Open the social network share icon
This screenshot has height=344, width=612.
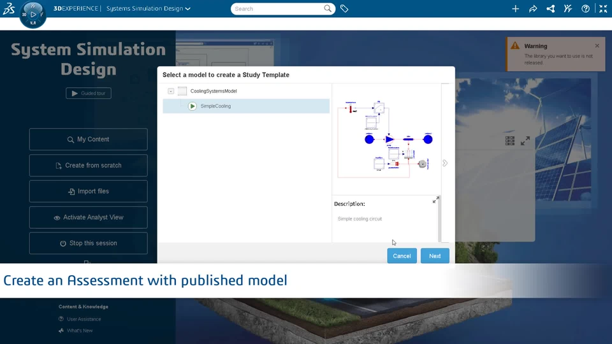[x=550, y=8]
